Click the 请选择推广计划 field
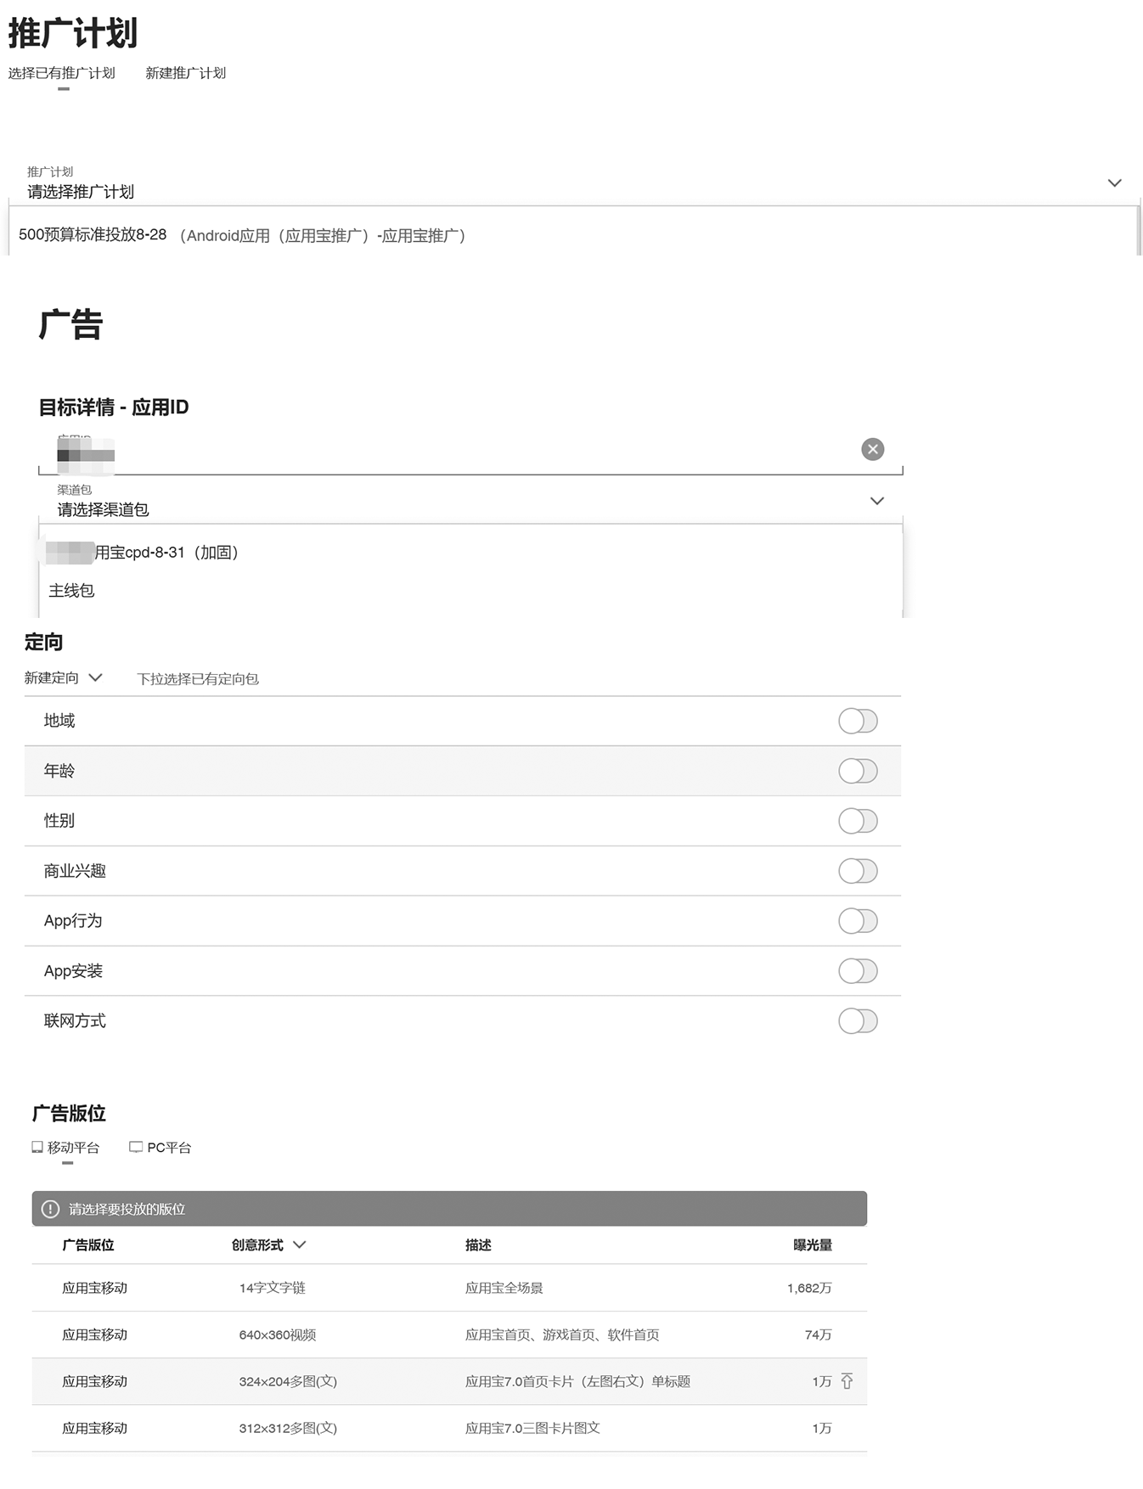 (574, 183)
